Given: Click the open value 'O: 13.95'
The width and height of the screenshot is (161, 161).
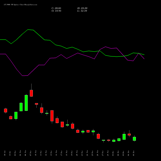Looking at the screenshot, I should pos(56,11).
